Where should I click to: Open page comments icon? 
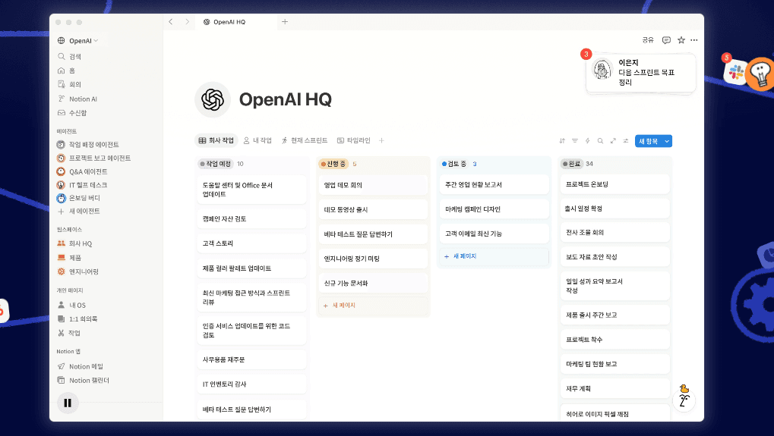(x=666, y=40)
